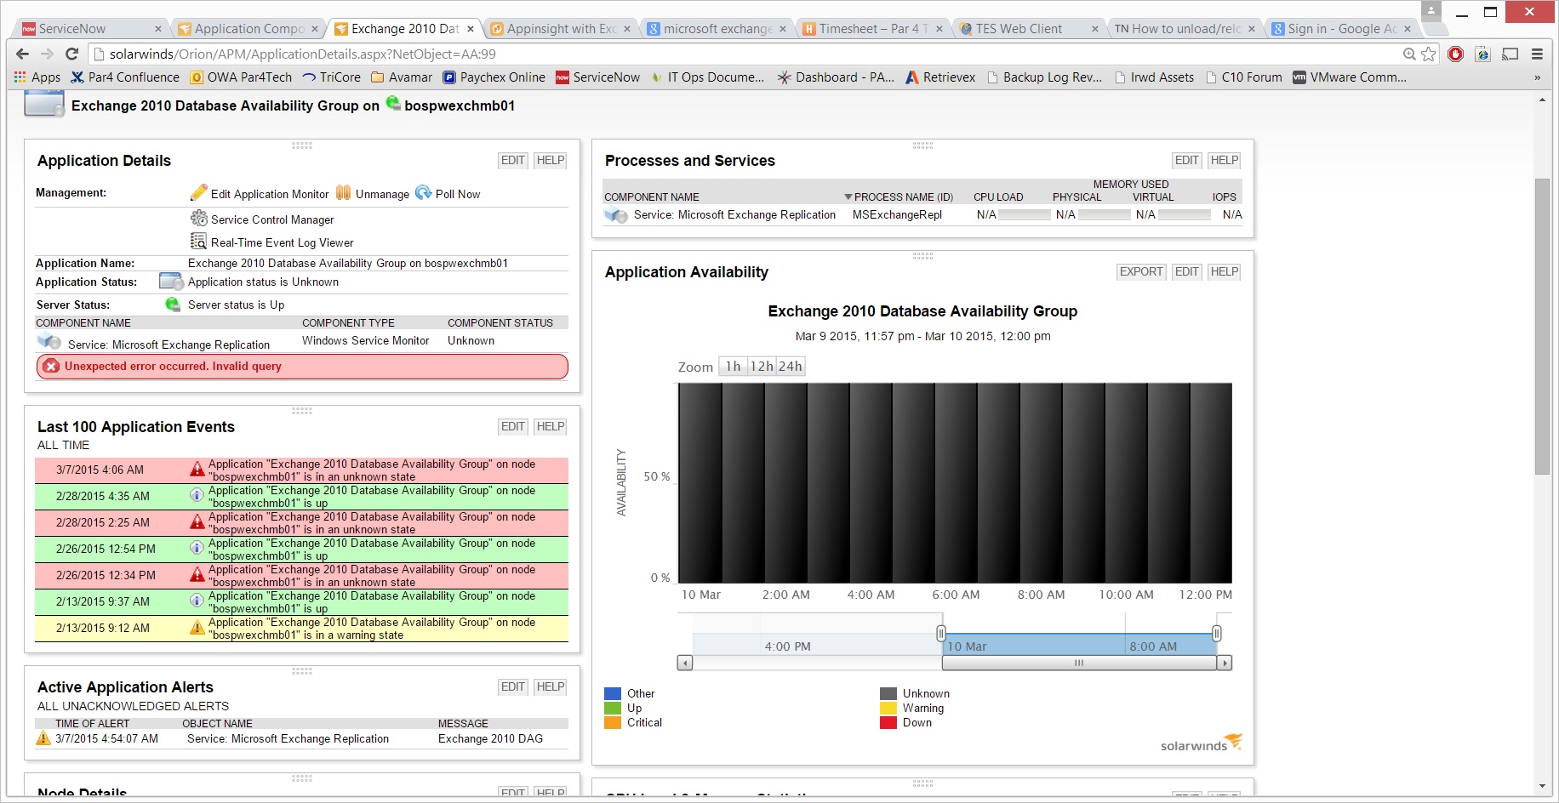The image size is (1559, 803).
Task: Click the Windows Service Monitor component type text
Action: pos(366,341)
